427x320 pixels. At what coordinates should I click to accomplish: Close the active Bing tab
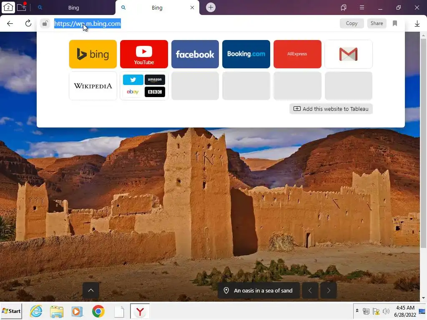coord(192,7)
